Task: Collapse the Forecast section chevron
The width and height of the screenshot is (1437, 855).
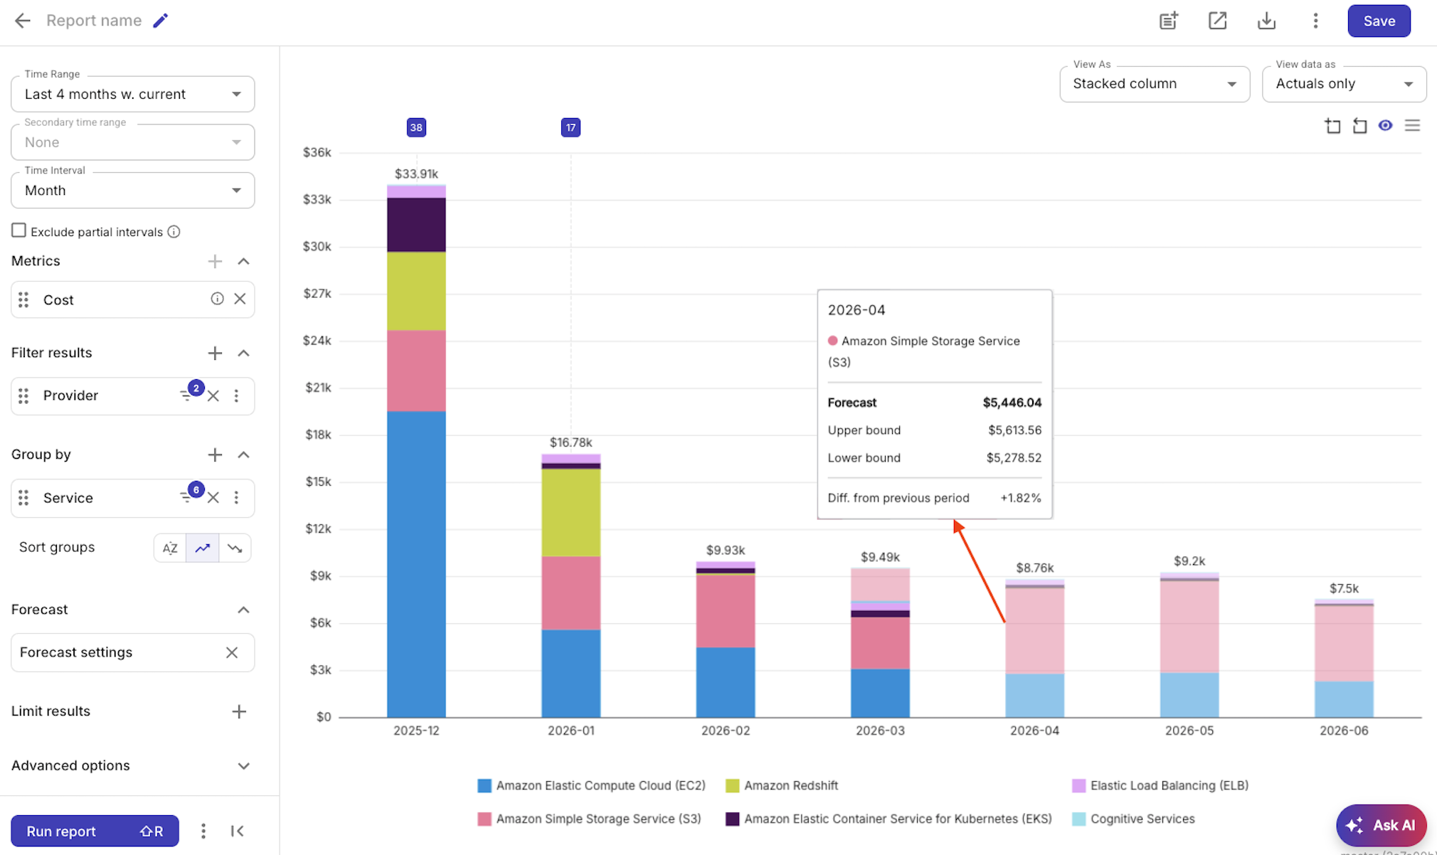Action: [x=243, y=610]
